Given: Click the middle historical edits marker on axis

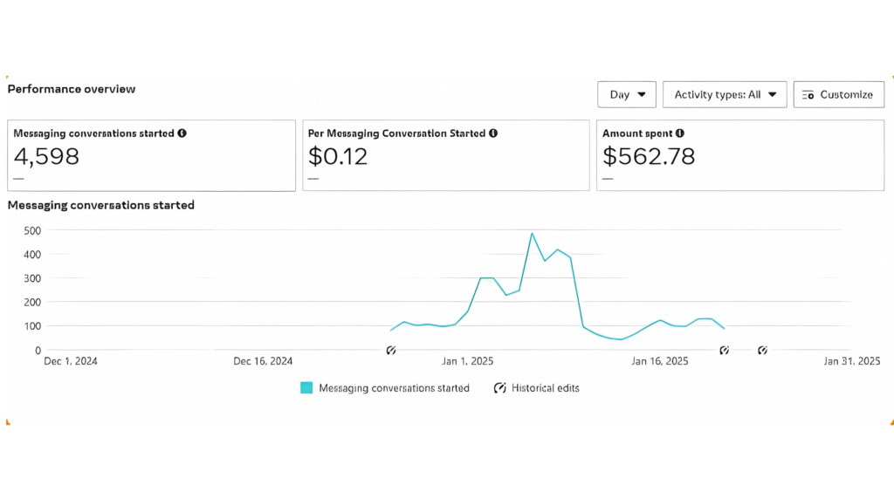Looking at the screenshot, I should pos(724,350).
